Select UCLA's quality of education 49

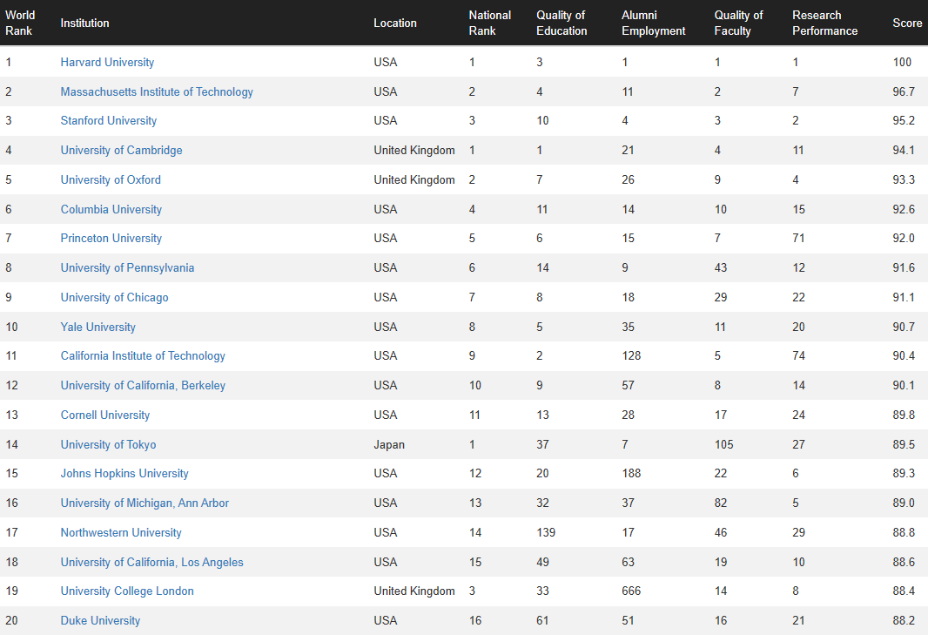[x=542, y=562]
